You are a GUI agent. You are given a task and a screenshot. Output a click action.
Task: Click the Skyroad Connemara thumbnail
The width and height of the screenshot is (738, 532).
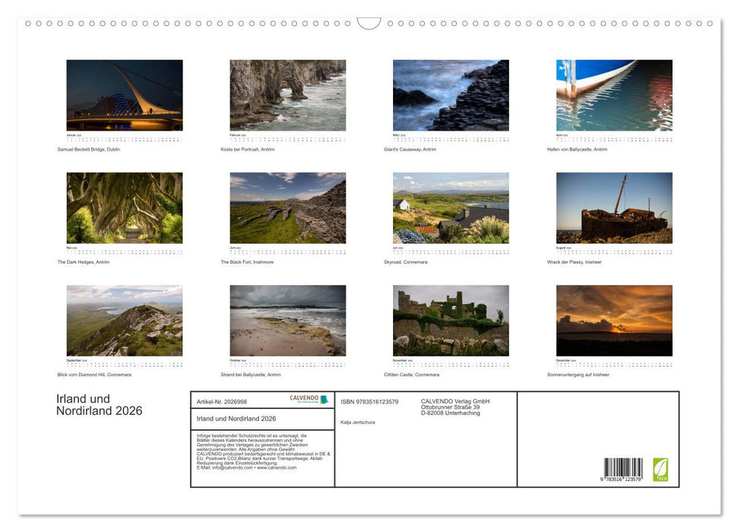pos(451,206)
